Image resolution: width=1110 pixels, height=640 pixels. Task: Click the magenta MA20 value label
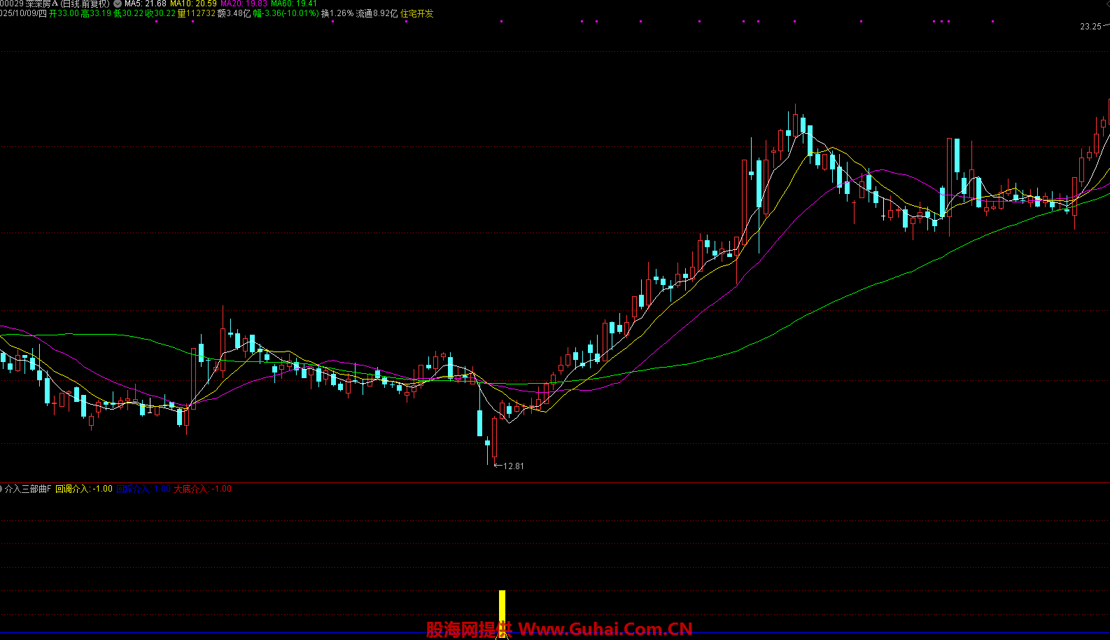coord(244,4)
